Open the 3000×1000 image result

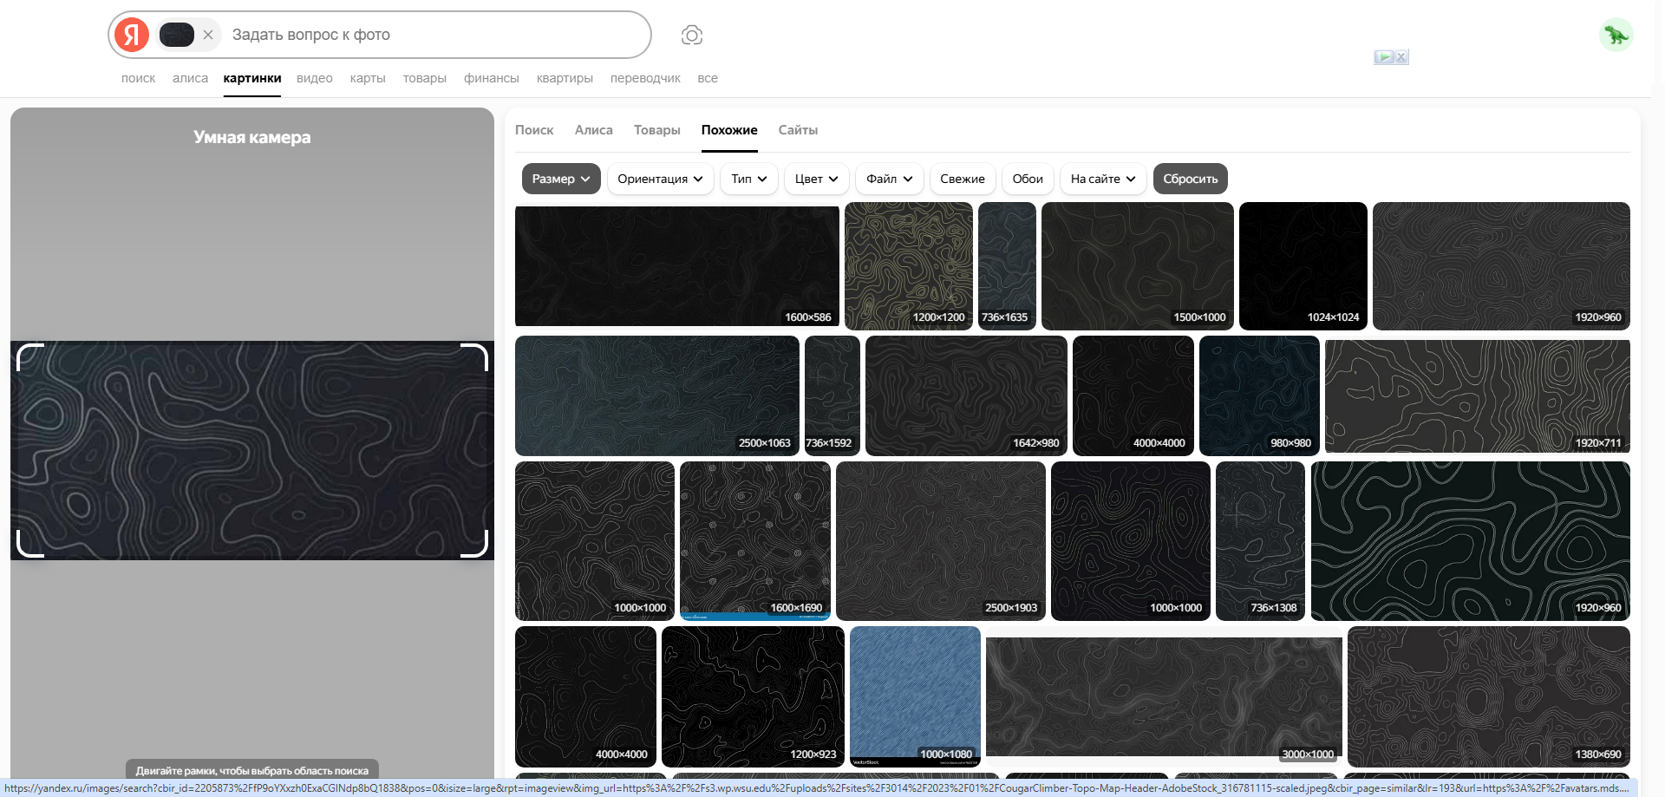1164,696
